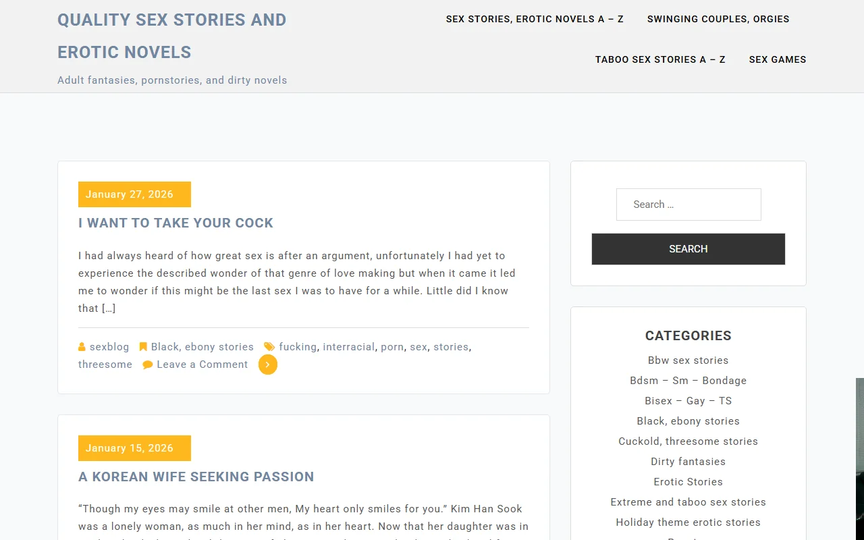Click the sexblog author link
The width and height of the screenshot is (864, 540).
[x=109, y=346]
